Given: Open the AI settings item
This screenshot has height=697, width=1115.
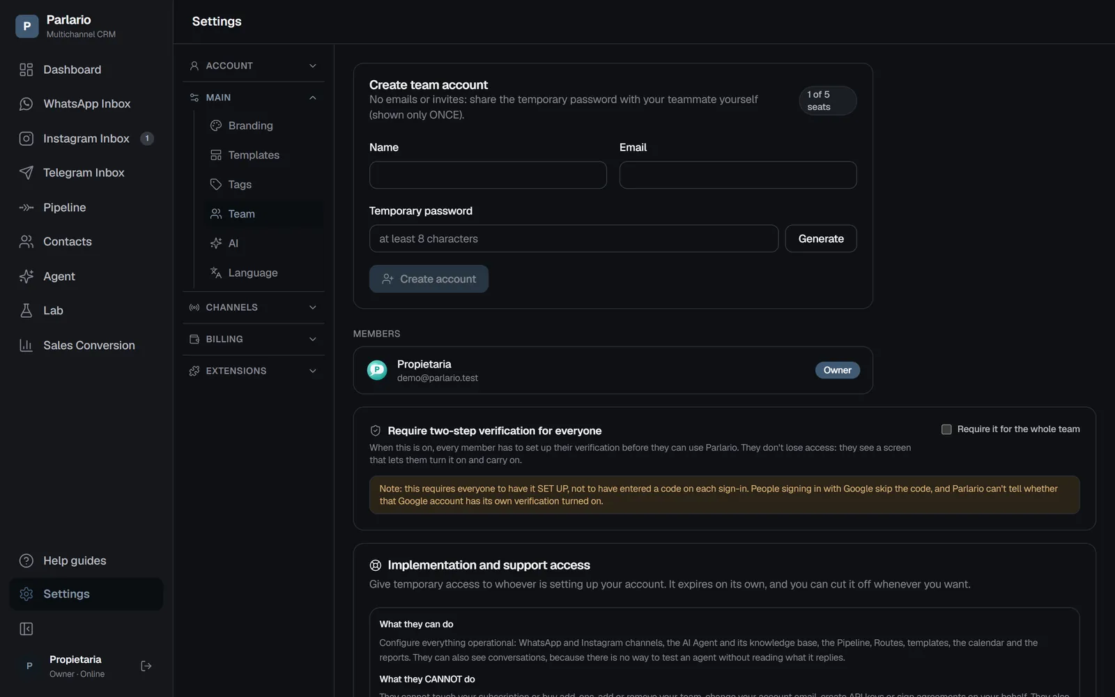Looking at the screenshot, I should (x=263, y=243).
